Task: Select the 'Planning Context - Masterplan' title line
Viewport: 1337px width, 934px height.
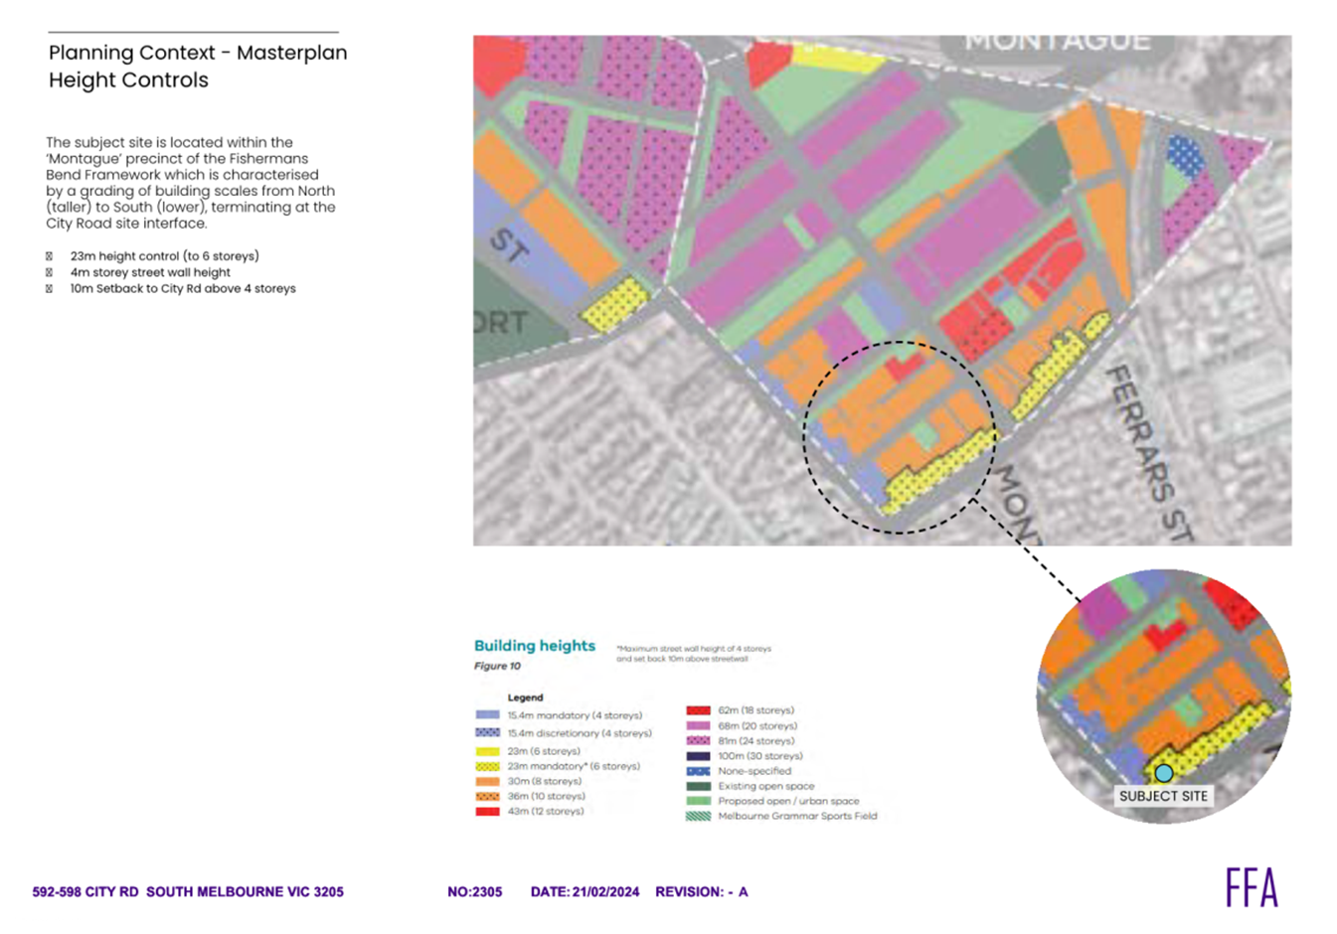Action: pos(198,53)
